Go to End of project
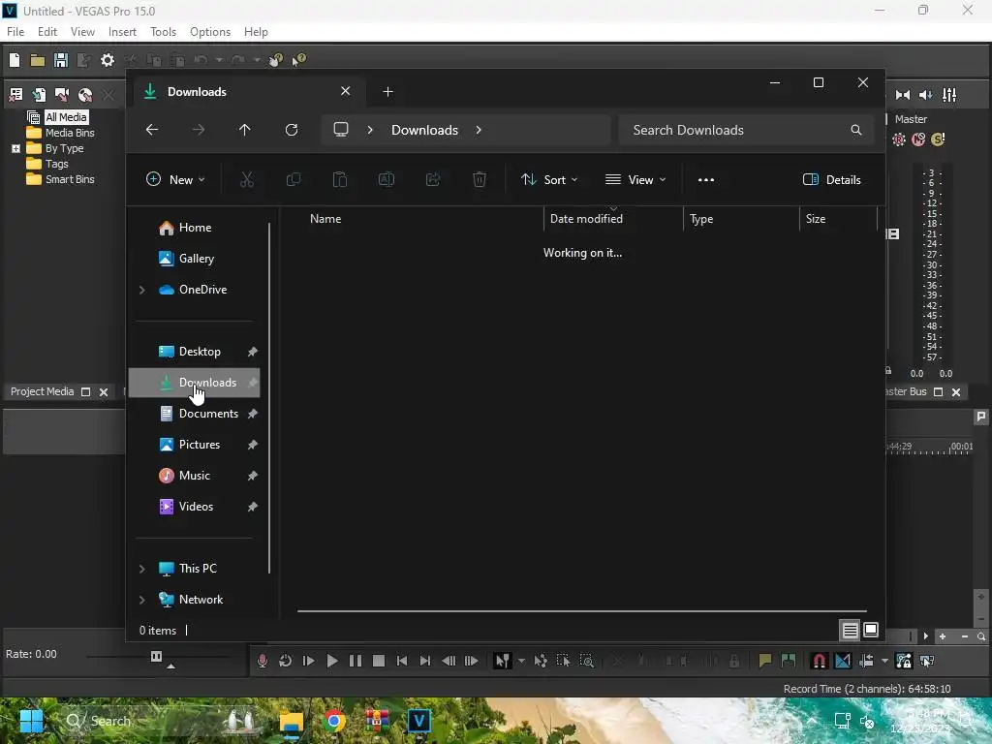 425,661
